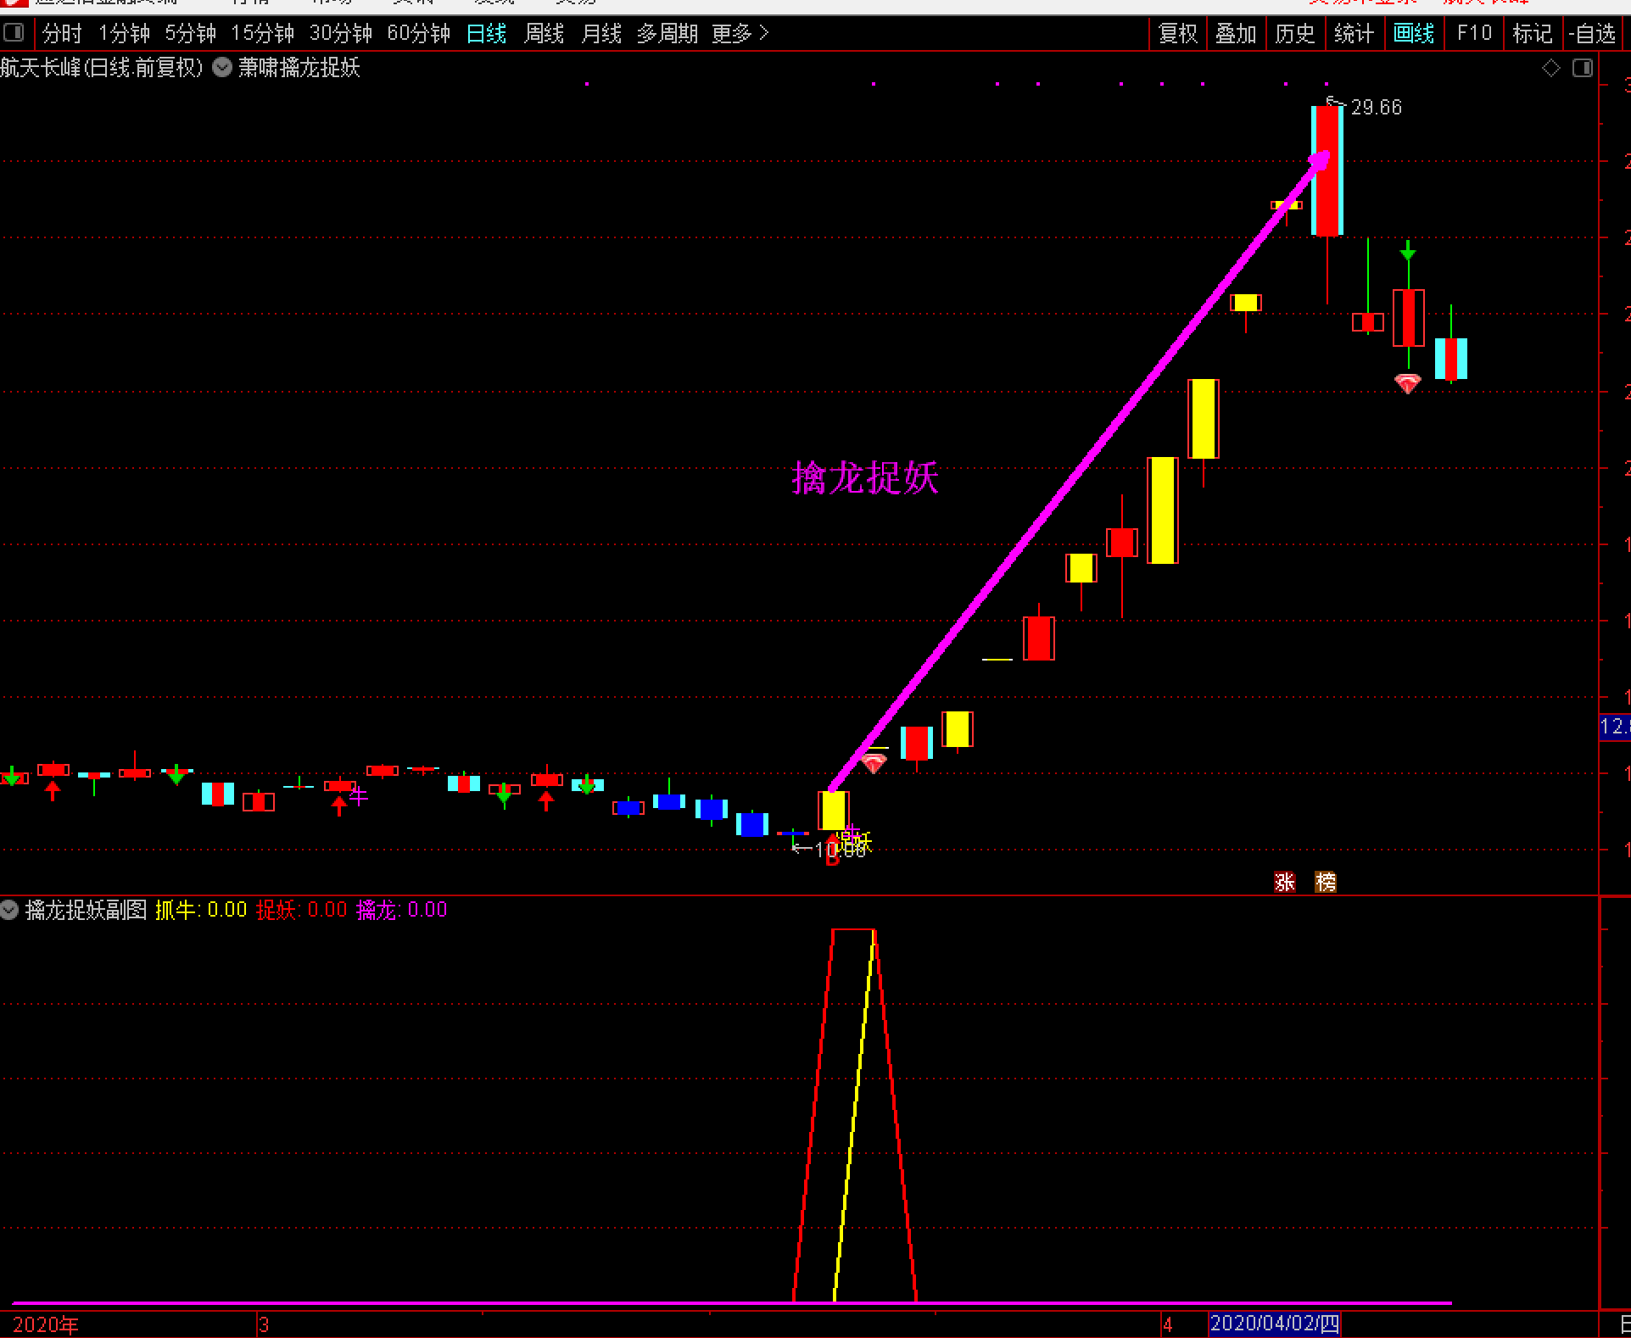Click the left panel toggle icon

14,33
